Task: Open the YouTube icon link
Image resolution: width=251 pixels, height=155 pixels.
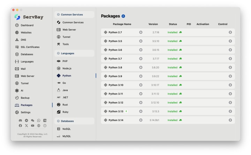Action: (x=32, y=125)
